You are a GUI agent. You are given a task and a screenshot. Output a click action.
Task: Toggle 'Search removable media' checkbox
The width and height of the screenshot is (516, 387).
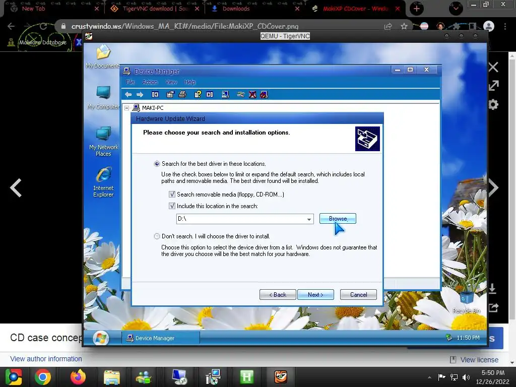pyautogui.click(x=172, y=194)
